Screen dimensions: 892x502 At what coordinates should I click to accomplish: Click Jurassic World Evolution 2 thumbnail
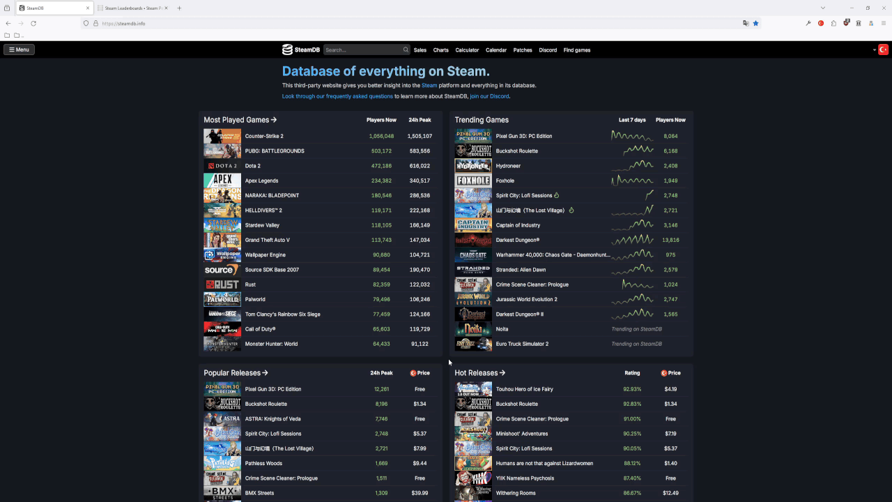(x=473, y=299)
